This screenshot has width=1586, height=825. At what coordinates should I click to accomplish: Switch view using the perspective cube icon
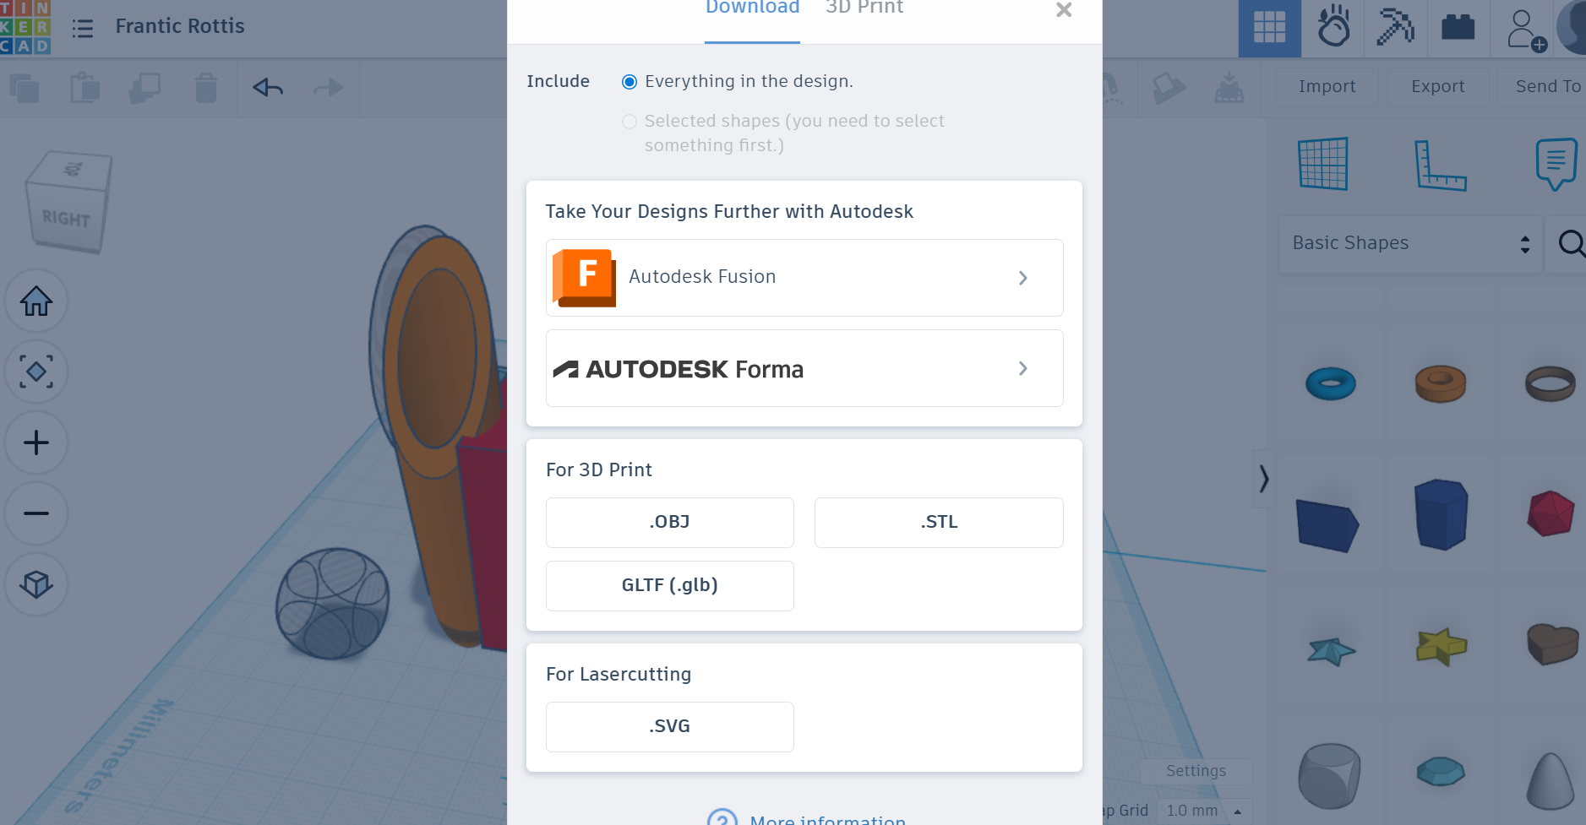click(x=36, y=584)
